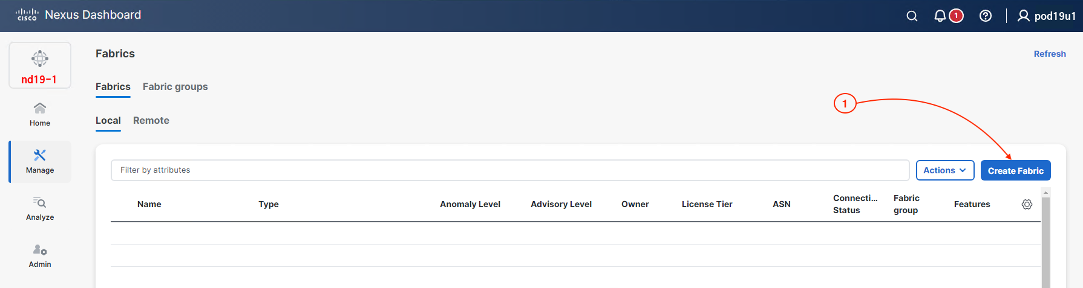Switch to the Fabric groups tab
1083x288 pixels.
pos(175,87)
